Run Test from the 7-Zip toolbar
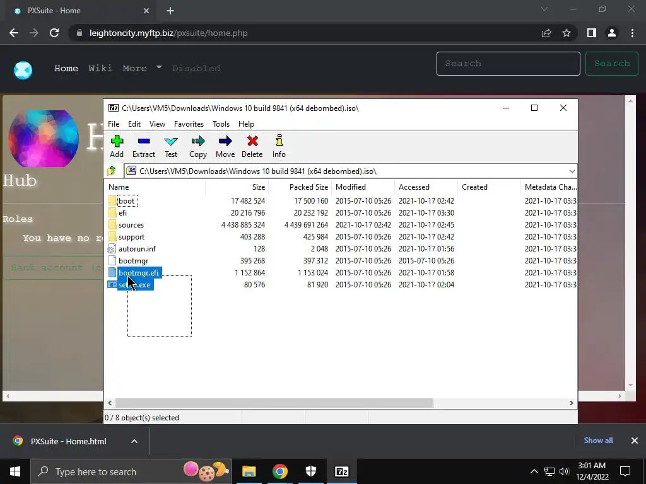Image resolution: width=646 pixels, height=484 pixels. (171, 146)
